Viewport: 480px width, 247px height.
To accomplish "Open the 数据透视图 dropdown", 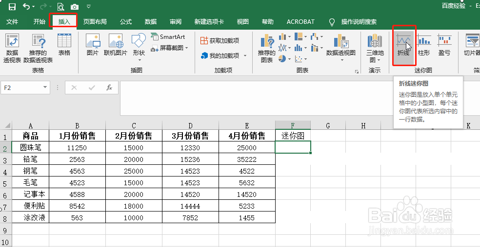I will pyautogui.click(x=341, y=47).
